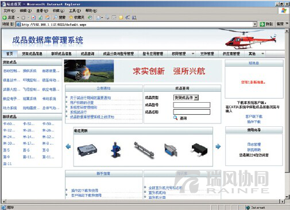290x210 pixels.
Task: Click the Home icon in the IE toolbar
Action: [x=48, y=18]
